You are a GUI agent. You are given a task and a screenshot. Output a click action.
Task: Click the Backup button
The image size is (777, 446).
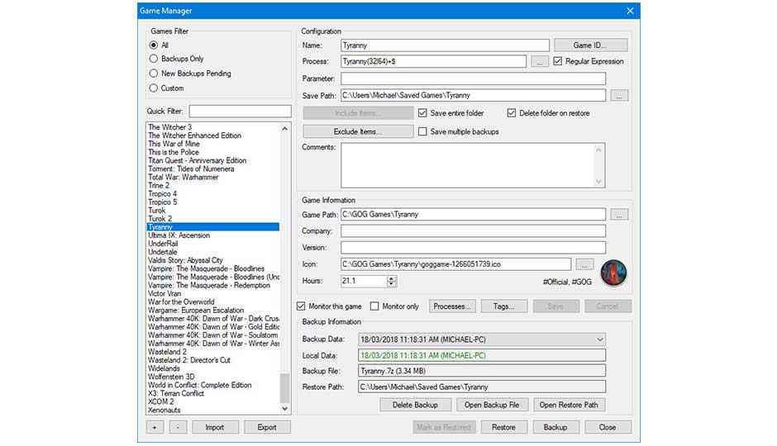pos(555,427)
